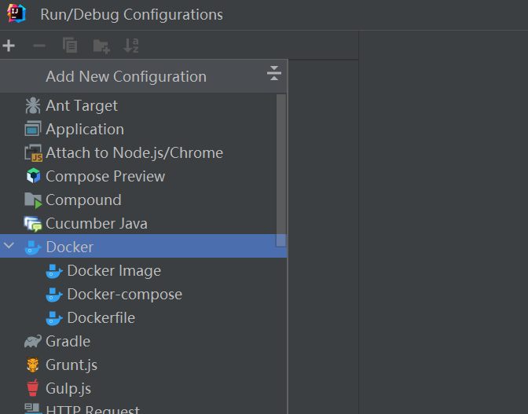Pick the Gradle configuration label

68,341
